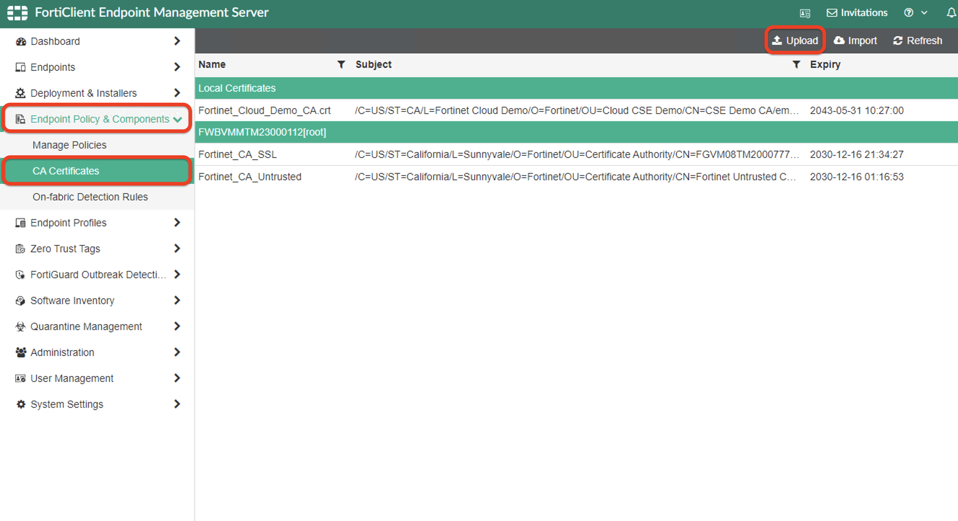958x521 pixels.
Task: Click the Fortinet logo icon
Action: pos(17,13)
